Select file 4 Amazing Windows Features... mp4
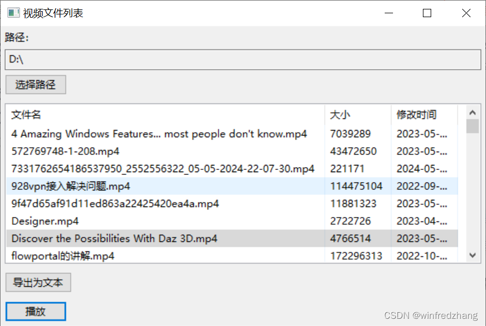486x326 pixels. pos(159,134)
